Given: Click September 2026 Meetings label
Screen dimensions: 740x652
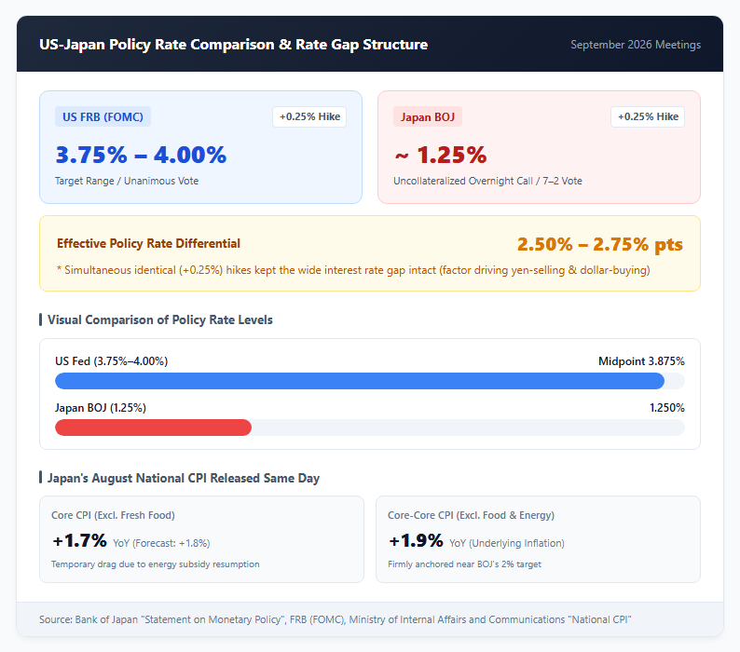Looking at the screenshot, I should 636,45.
